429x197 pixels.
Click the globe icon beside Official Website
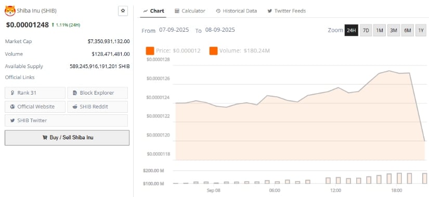point(12,107)
